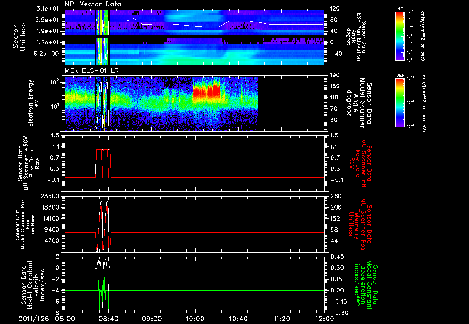Screen dimensions: 469x324
Task: Click the 9400 scanner position tick label
Action: coord(52,230)
